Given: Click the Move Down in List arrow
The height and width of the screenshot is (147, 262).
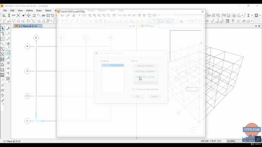Looking at the screenshot, I should (144, 16).
